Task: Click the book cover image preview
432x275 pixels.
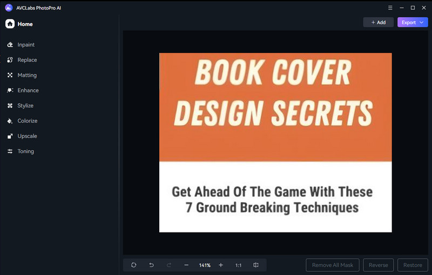Action: pos(275,143)
